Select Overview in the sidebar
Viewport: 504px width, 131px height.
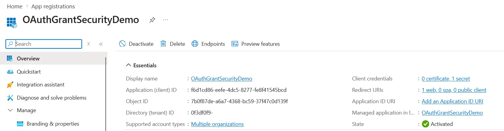(x=28, y=59)
